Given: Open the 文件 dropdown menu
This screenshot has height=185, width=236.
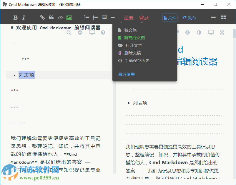Looking at the screenshot, I should 170,18.
